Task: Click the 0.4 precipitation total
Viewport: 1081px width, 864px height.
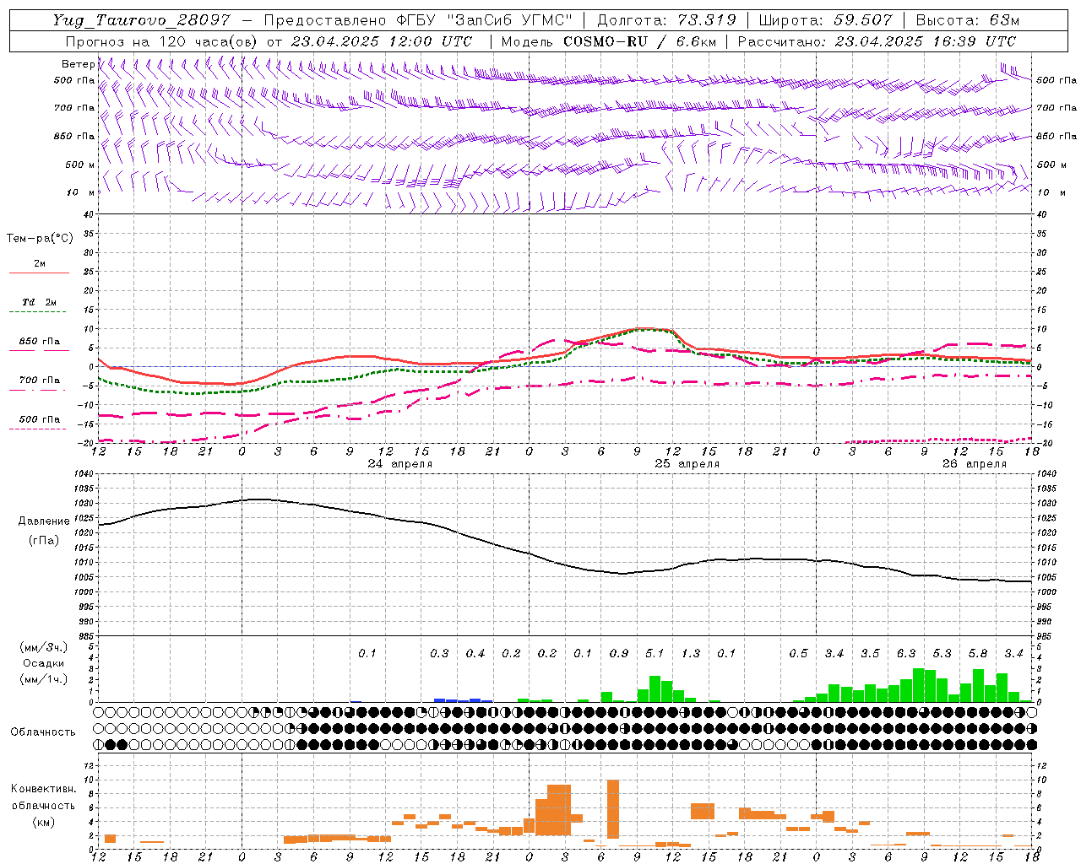Action: click(475, 653)
